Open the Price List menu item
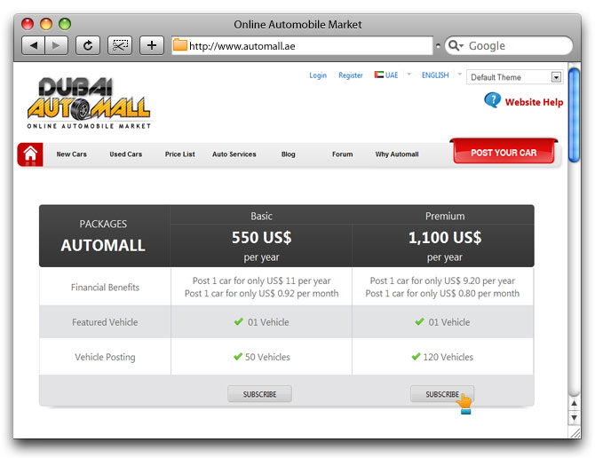The height and width of the screenshot is (458, 595). 180,154
